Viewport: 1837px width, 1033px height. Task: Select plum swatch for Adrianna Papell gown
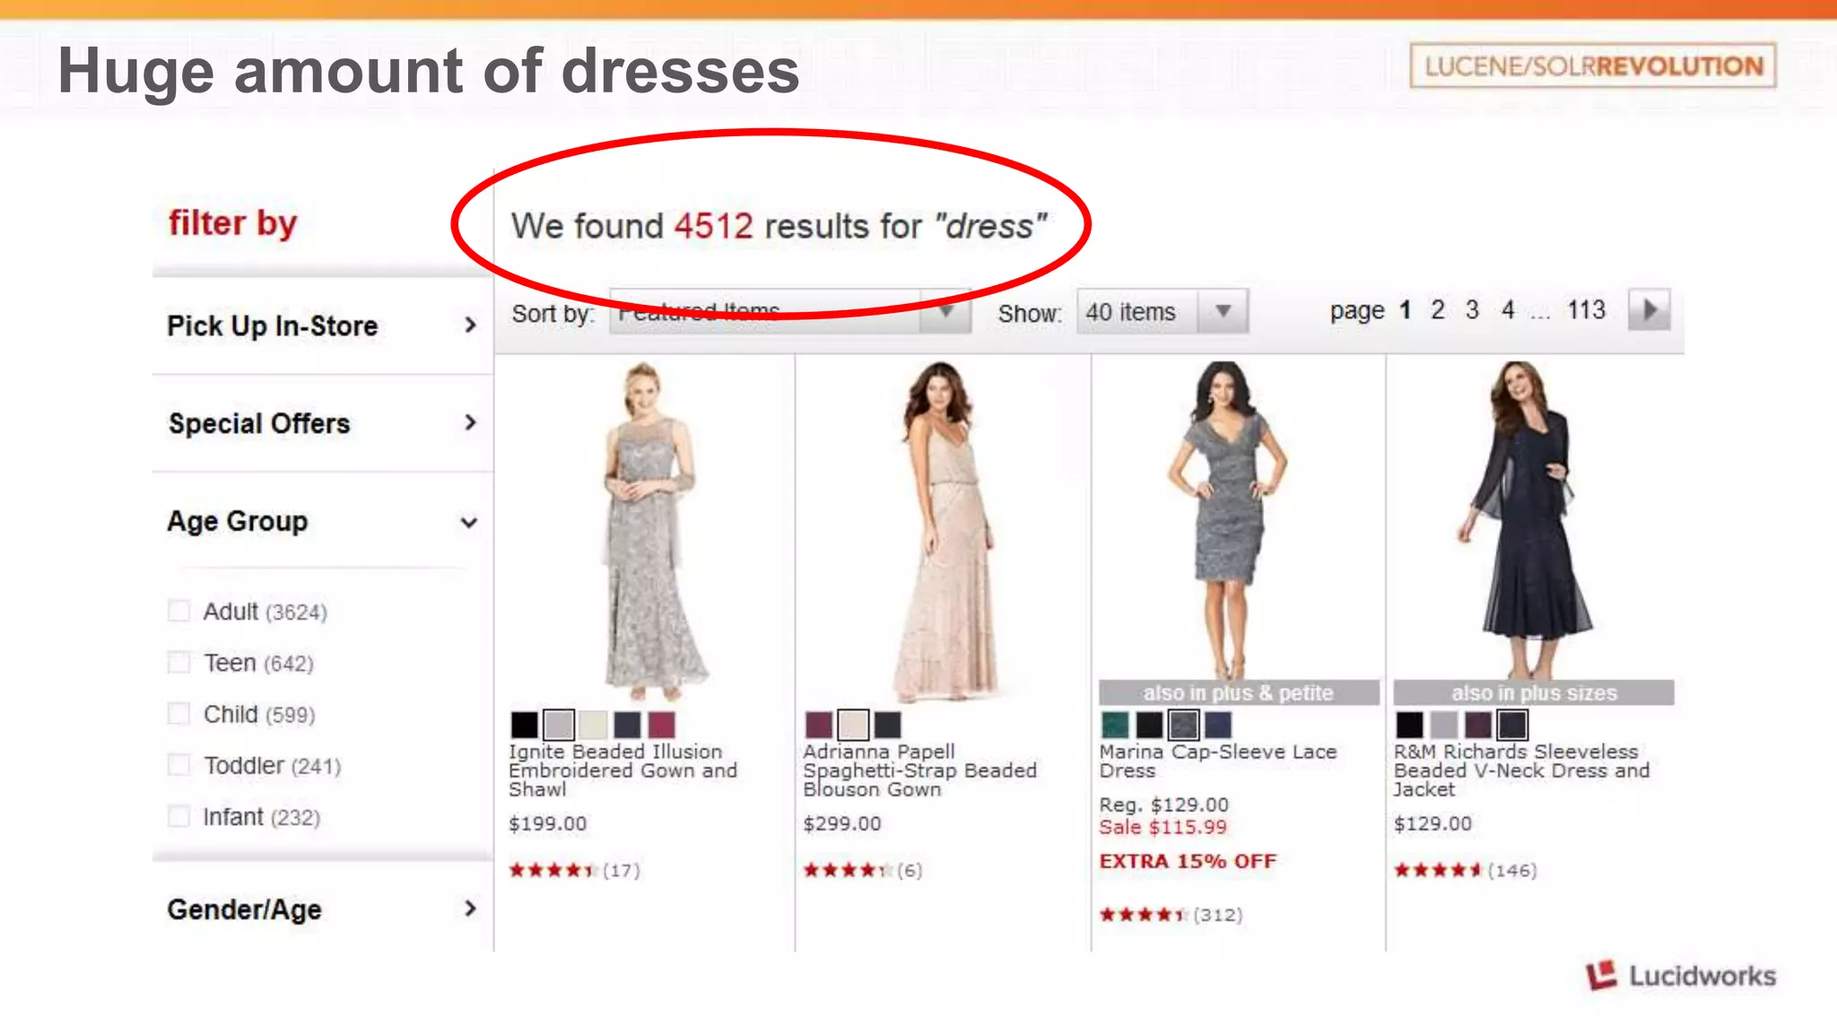(819, 725)
